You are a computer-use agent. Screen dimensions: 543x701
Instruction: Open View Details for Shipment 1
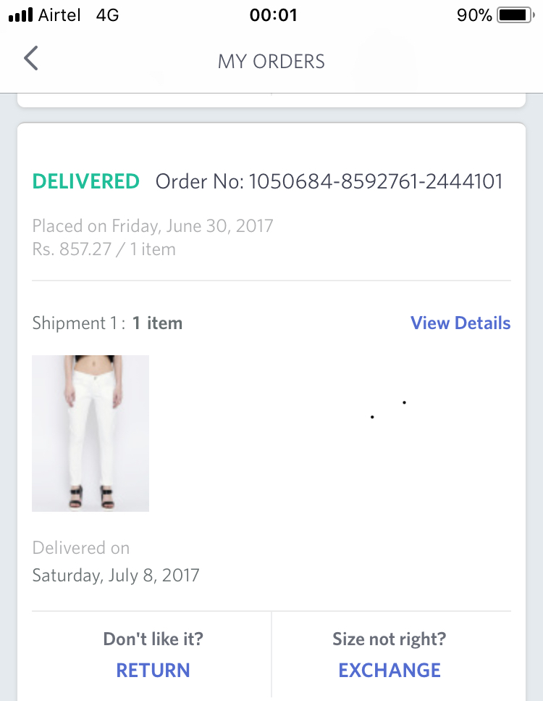(x=460, y=323)
